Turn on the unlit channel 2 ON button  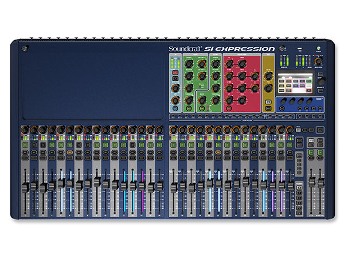(34, 145)
